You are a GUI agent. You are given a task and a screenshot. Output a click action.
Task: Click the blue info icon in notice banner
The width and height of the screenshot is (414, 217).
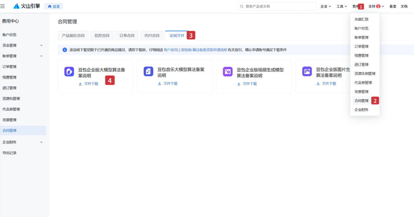(65, 50)
